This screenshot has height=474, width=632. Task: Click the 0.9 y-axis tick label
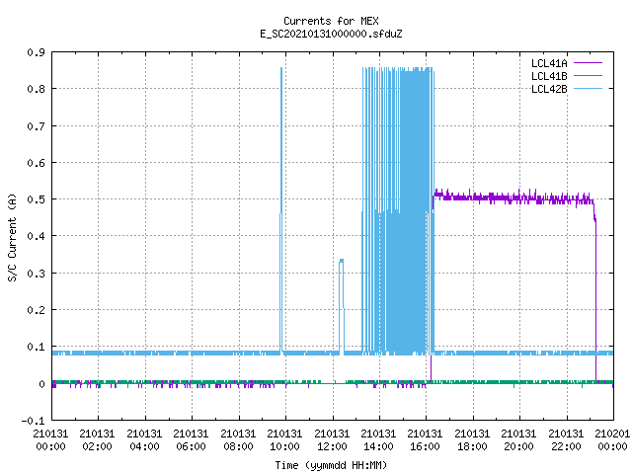(36, 52)
